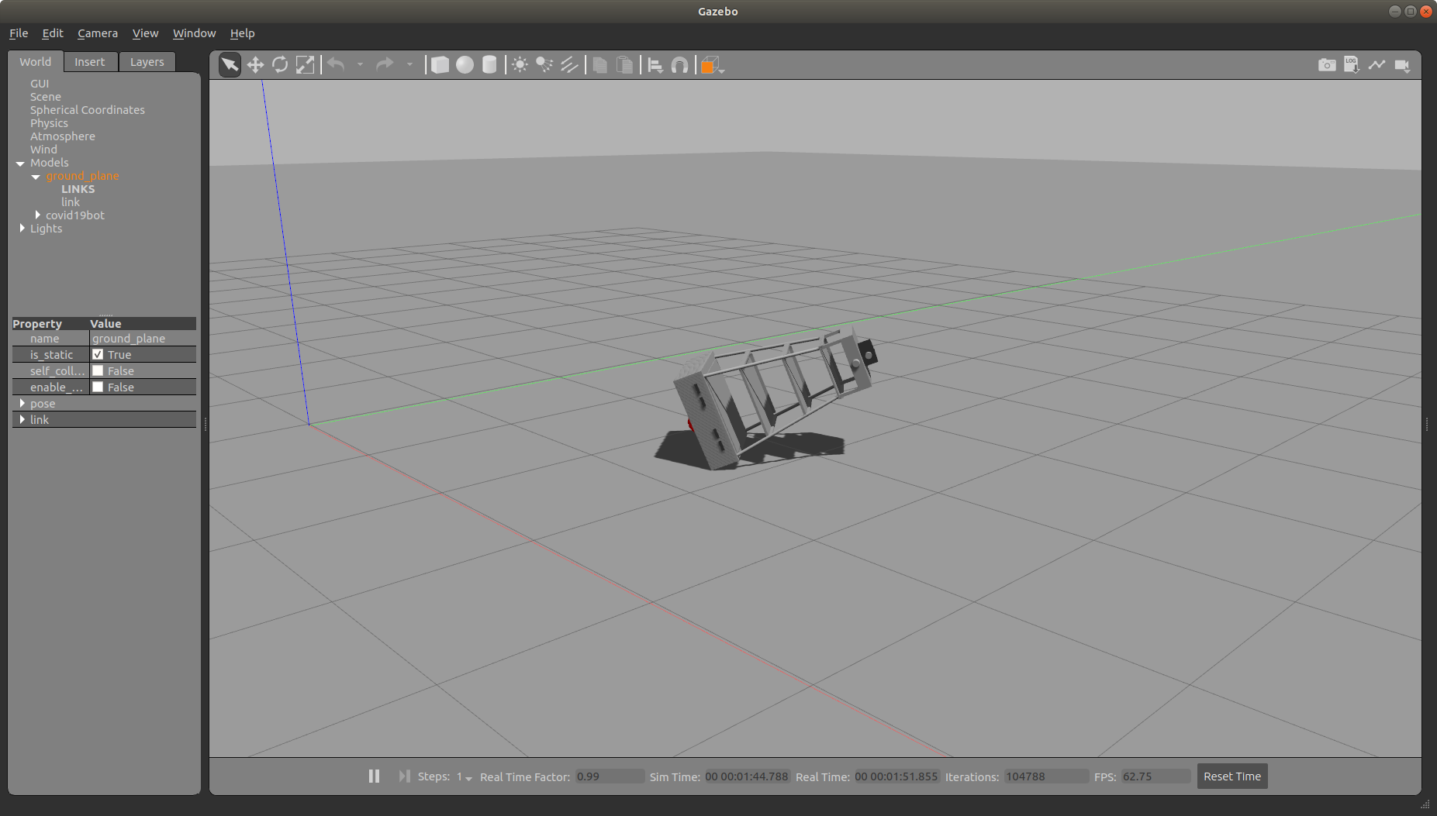Screen dimensions: 1437x816
Task: Open the plot graph icon
Action: click(x=1377, y=65)
